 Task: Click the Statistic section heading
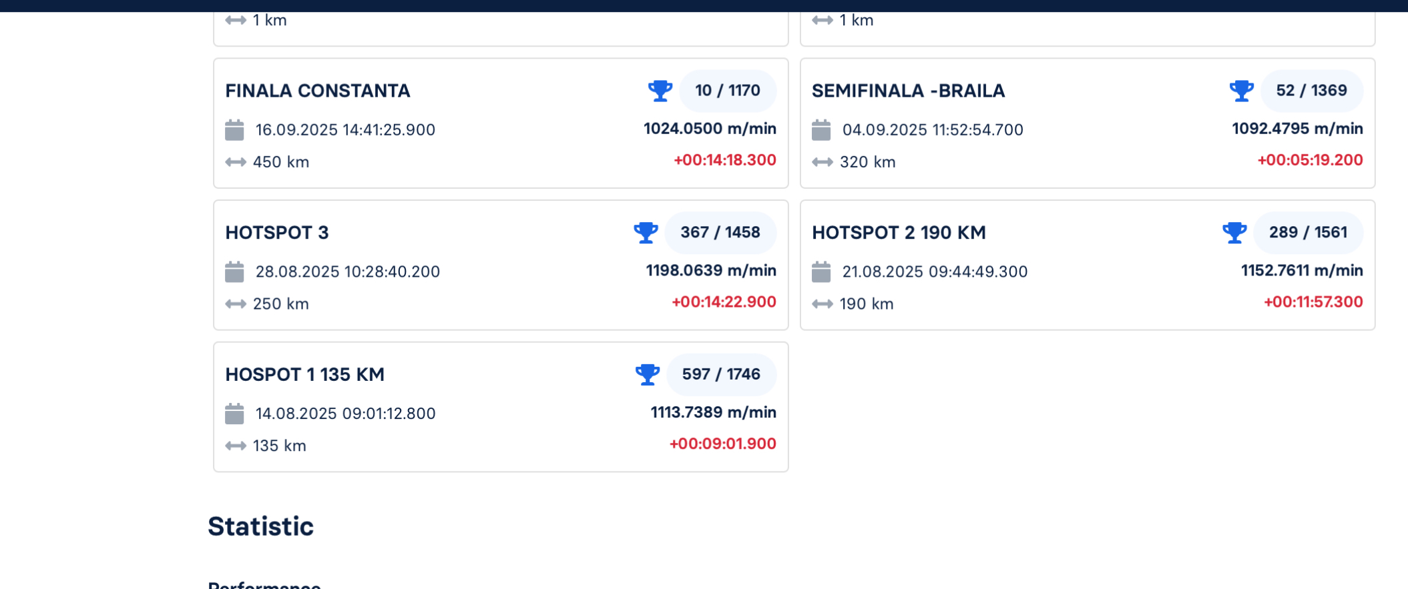point(260,526)
